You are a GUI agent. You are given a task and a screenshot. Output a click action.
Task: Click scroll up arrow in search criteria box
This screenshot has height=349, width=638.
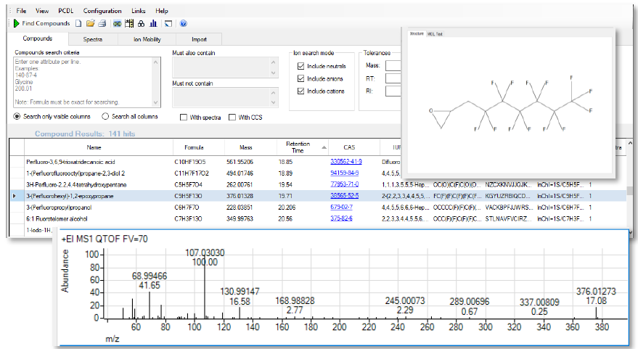coord(156,62)
